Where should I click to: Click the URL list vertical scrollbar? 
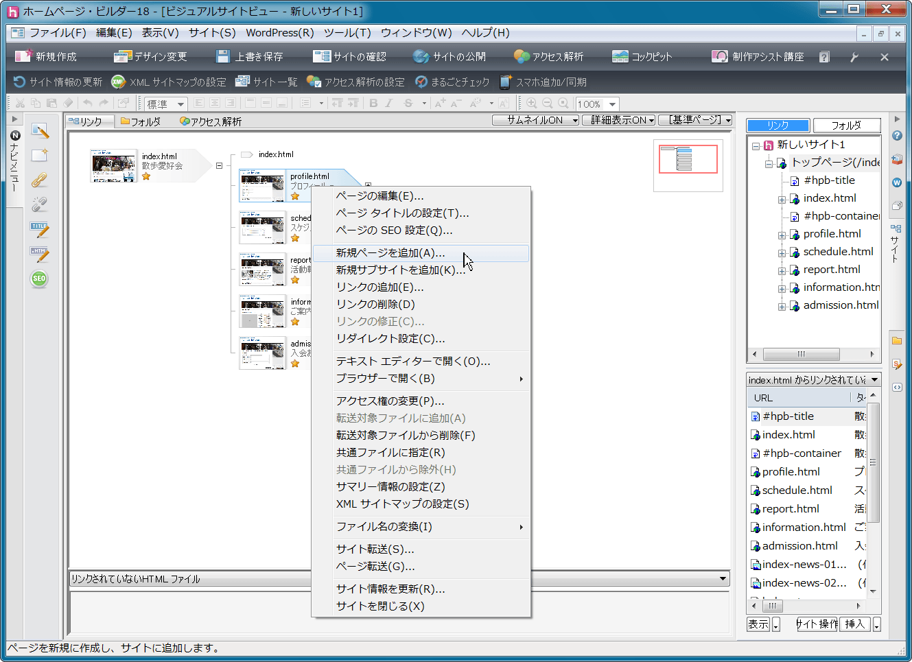(x=873, y=493)
